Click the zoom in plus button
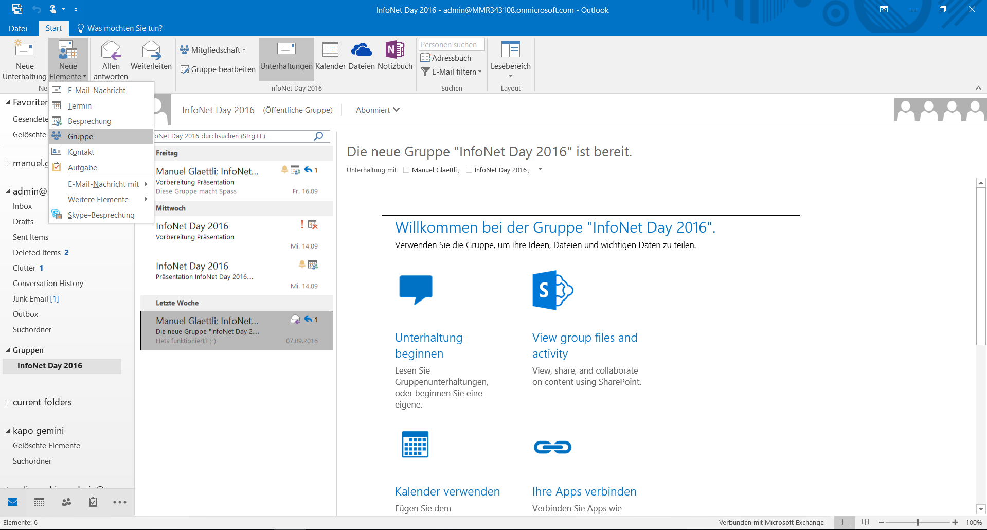 tap(955, 522)
